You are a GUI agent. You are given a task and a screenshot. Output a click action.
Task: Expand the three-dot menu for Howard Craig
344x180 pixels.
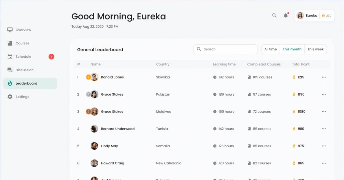click(x=324, y=163)
